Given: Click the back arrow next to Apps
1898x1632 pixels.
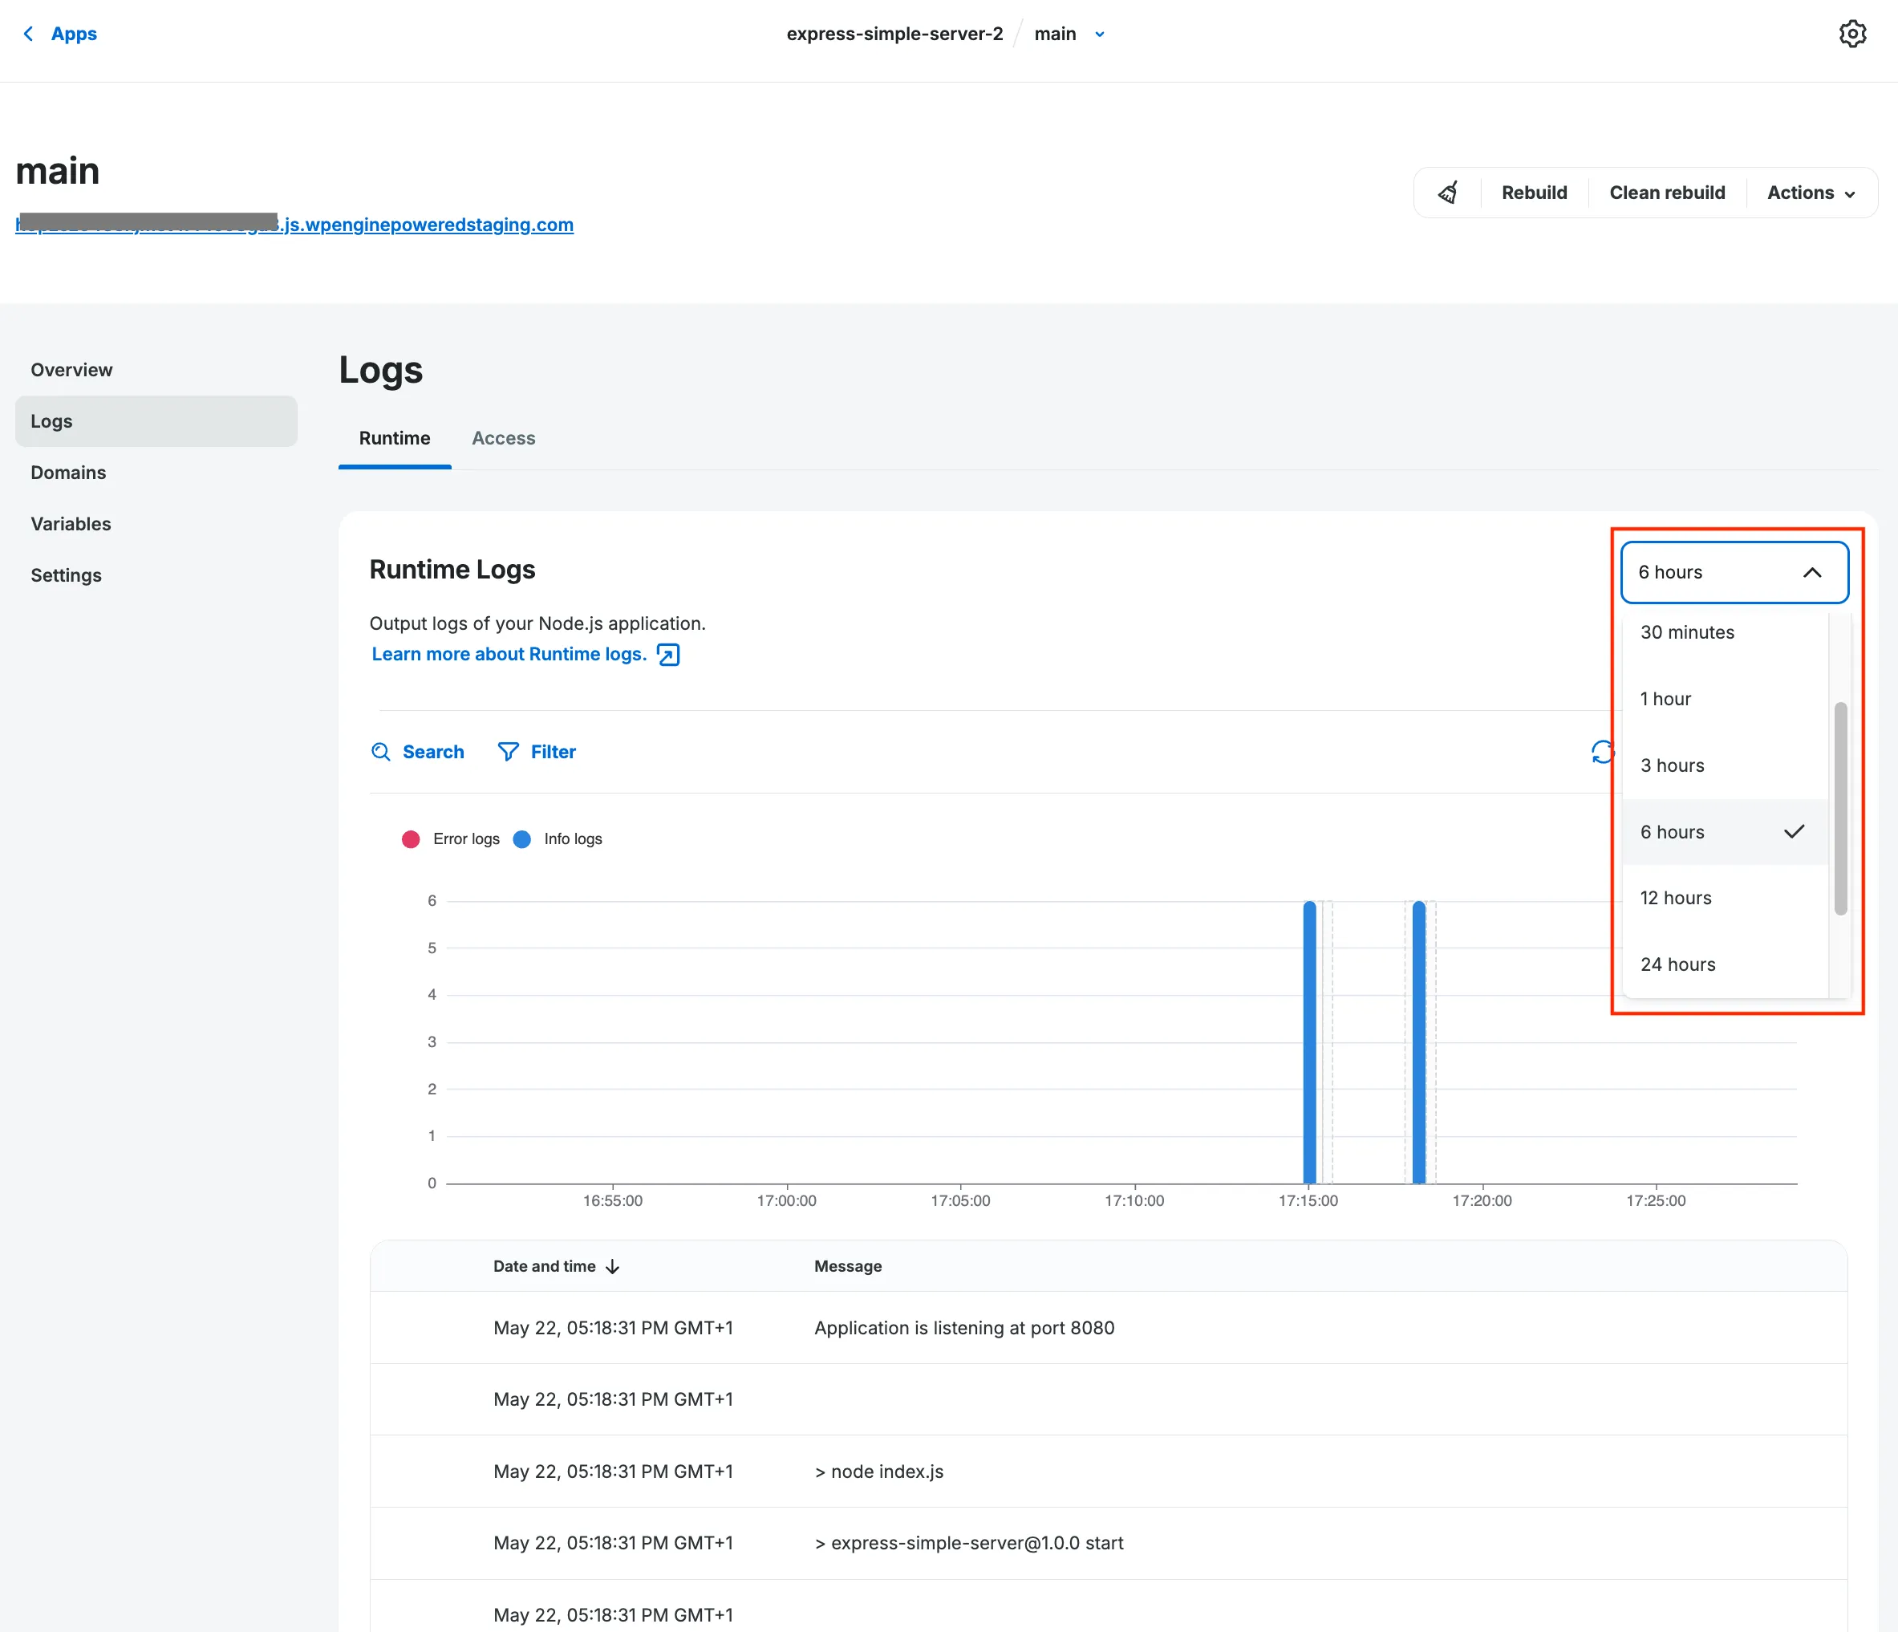Looking at the screenshot, I should coord(27,33).
